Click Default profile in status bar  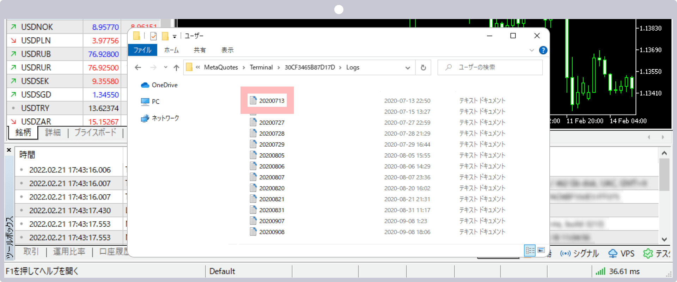point(222,271)
